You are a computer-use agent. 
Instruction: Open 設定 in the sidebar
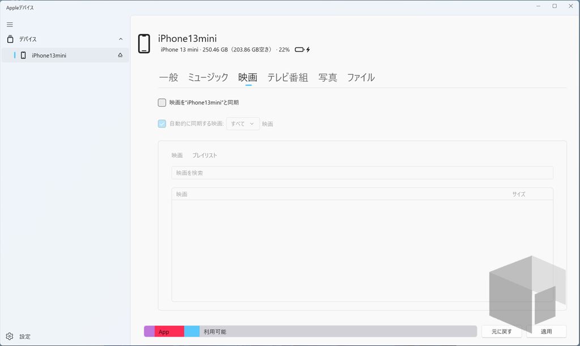25,337
